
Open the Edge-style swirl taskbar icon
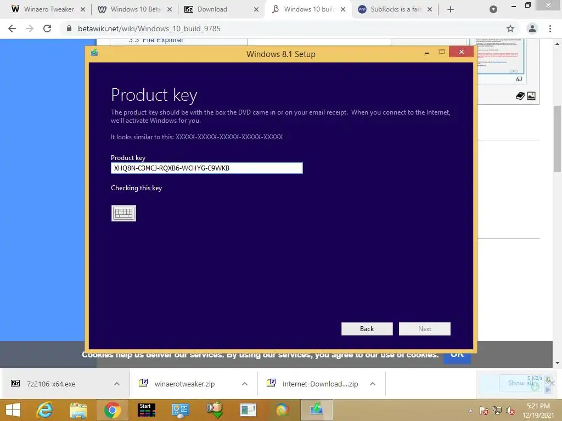pyautogui.click(x=282, y=410)
